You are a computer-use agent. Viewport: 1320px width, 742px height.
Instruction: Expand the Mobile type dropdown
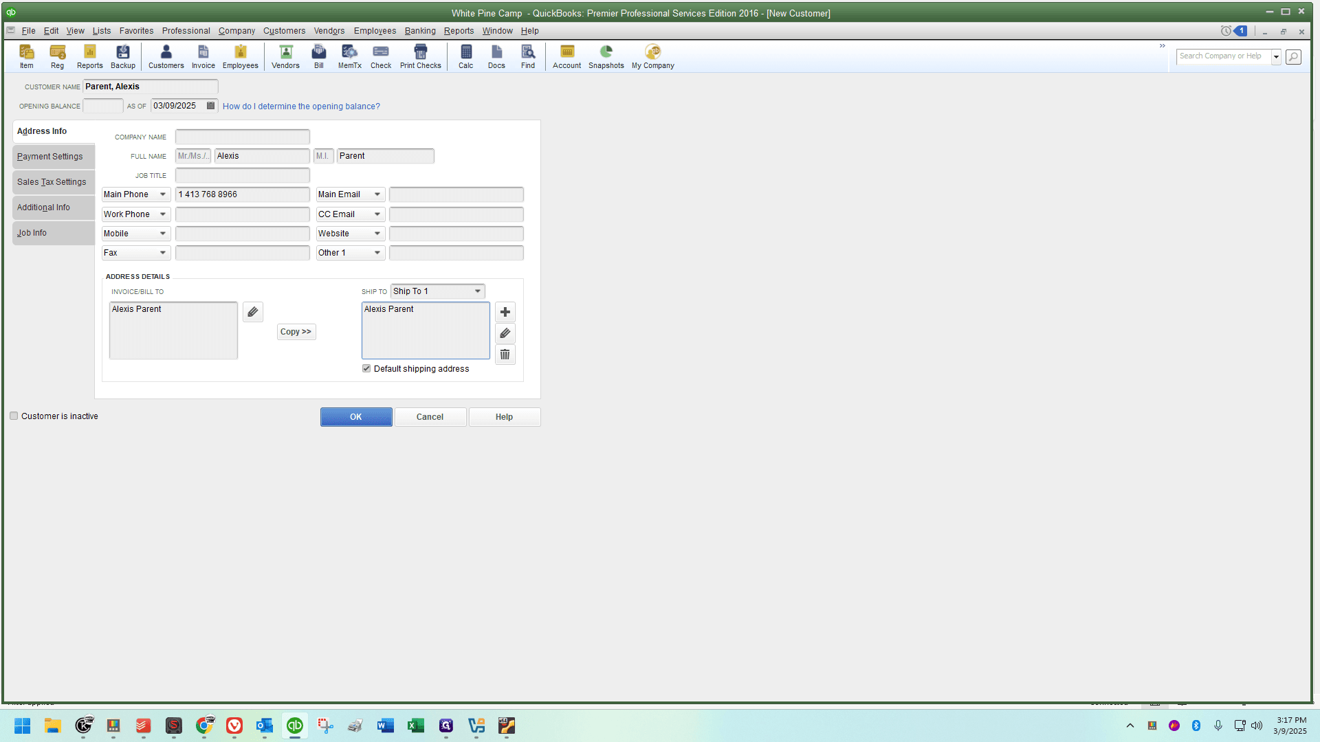pos(163,234)
